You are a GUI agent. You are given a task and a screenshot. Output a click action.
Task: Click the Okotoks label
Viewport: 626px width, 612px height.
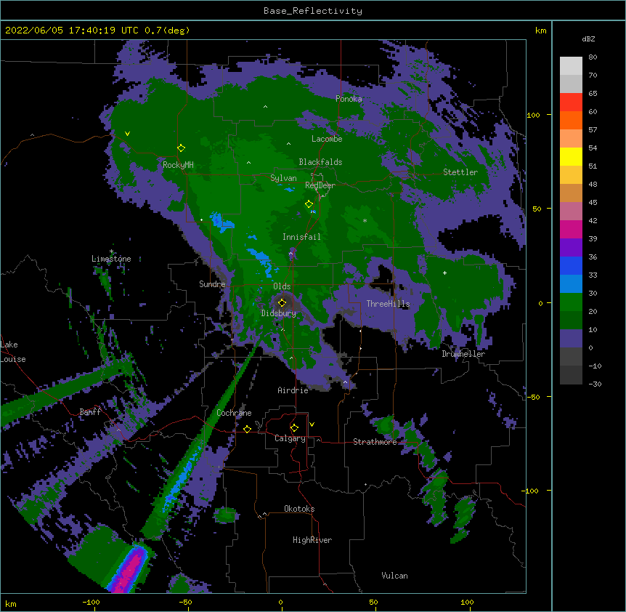point(299,509)
